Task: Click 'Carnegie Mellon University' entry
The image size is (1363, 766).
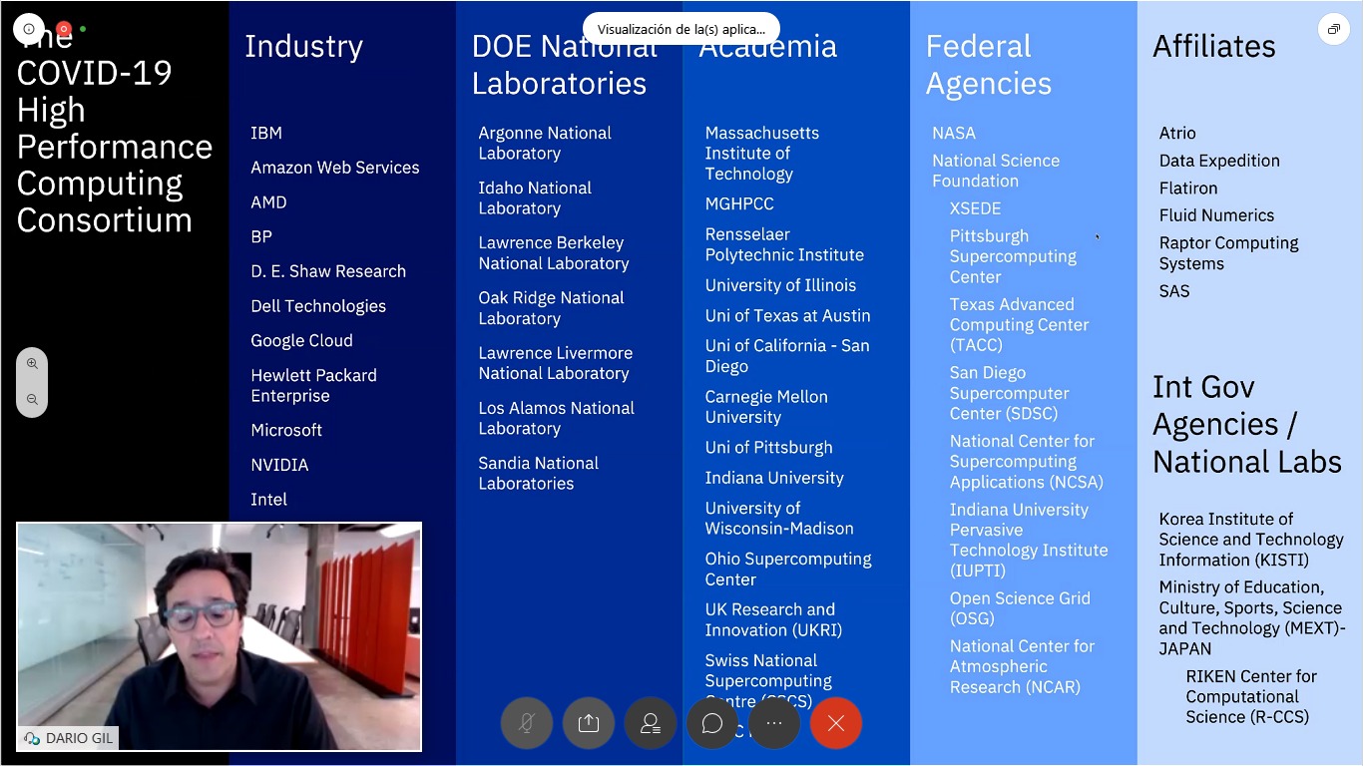Action: (x=766, y=407)
